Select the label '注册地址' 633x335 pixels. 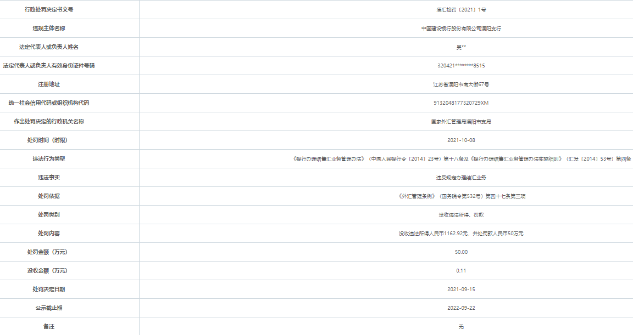(49, 84)
